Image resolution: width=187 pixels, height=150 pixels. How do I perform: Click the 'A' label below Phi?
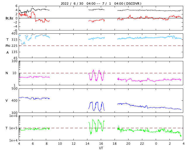tap(8, 52)
